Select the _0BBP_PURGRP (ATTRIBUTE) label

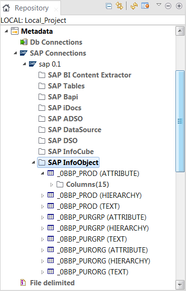[x=102, y=217]
